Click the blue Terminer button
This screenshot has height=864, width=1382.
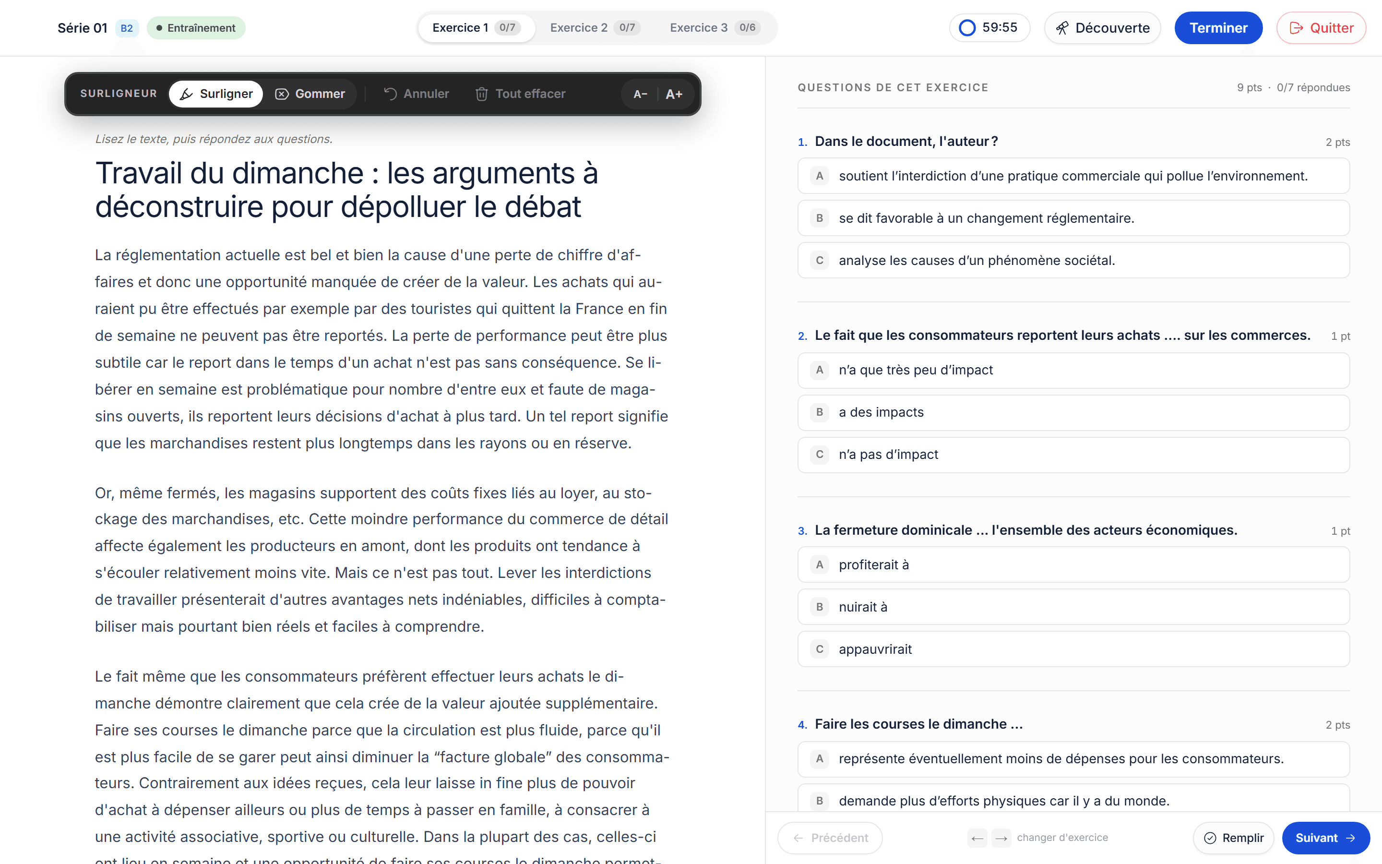[1218, 27]
